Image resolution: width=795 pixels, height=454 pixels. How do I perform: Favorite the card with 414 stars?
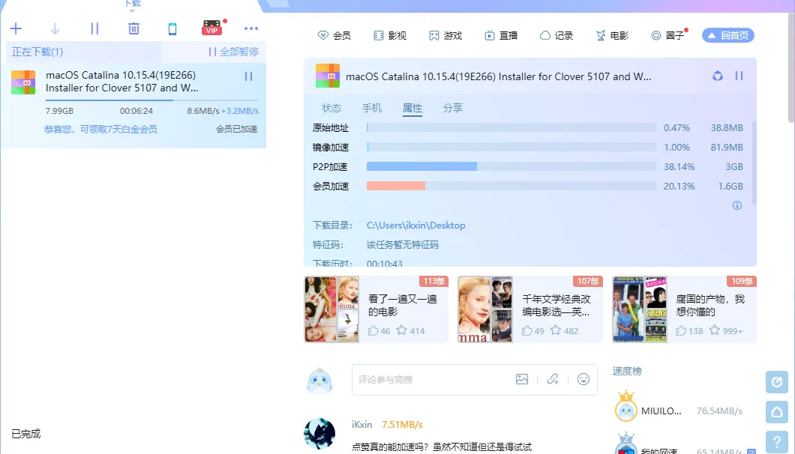click(x=401, y=330)
